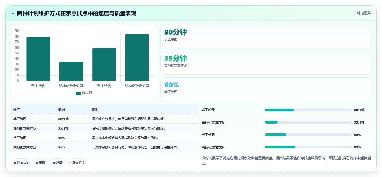Screen dimensions: 382x177
Task: Click the 对比矩阵 label in the header
Action: tap(364, 13)
